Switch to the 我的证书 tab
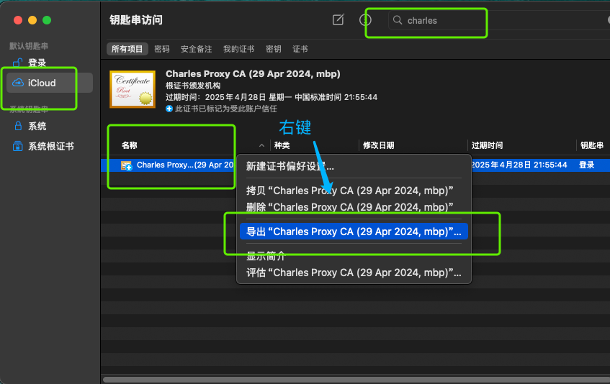610x384 pixels. pyautogui.click(x=238, y=49)
